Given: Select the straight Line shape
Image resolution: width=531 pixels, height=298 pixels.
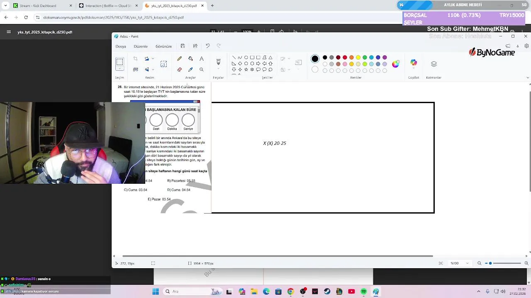Looking at the screenshot, I should pyautogui.click(x=234, y=58).
